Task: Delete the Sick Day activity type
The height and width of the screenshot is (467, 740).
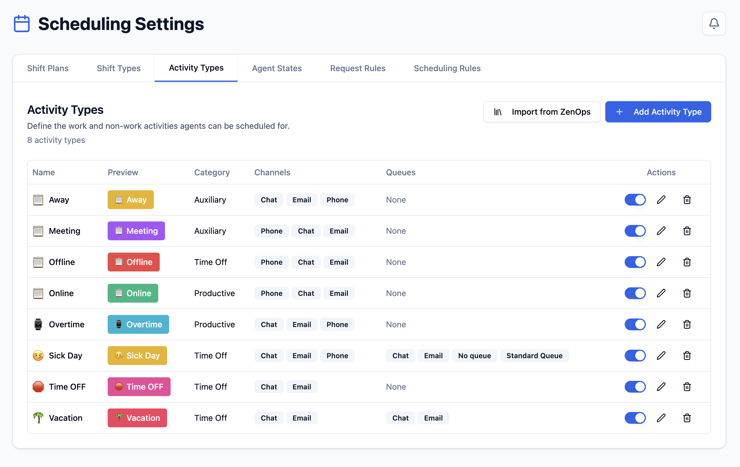Action: 687,356
